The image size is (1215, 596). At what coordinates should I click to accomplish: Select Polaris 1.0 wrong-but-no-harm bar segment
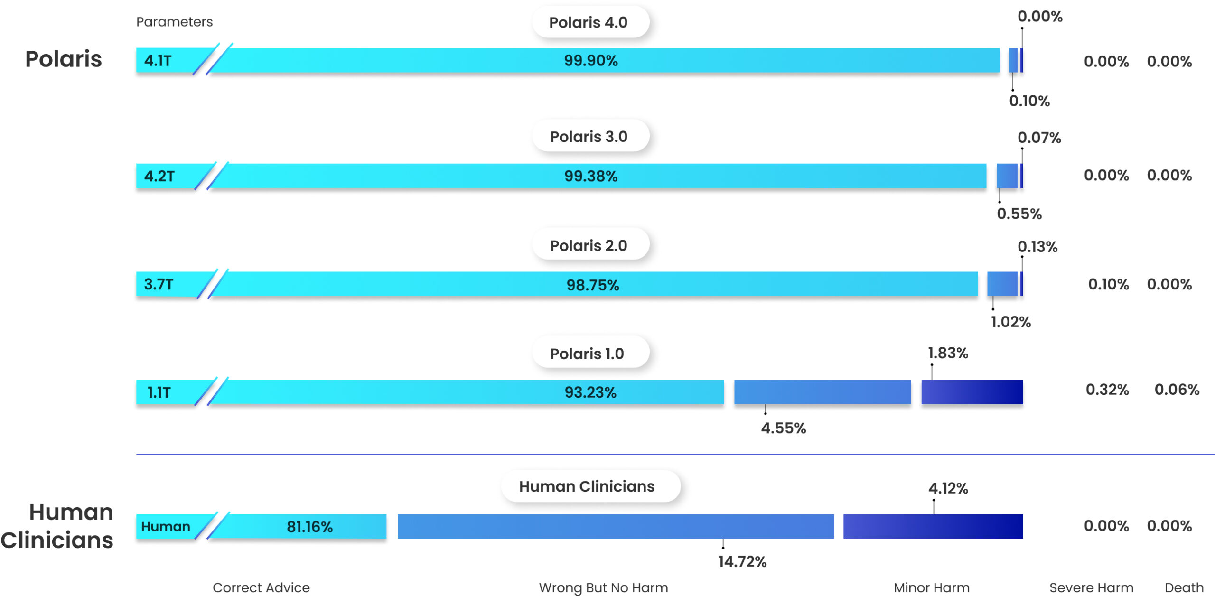(822, 392)
